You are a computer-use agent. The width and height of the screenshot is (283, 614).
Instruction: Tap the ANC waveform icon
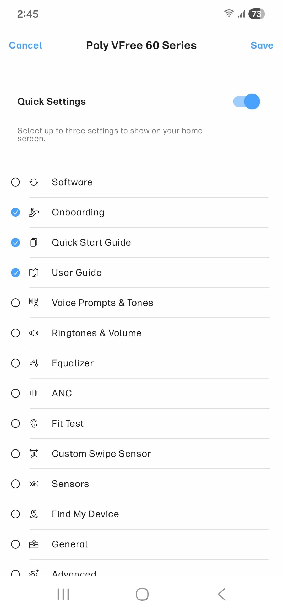coord(34,393)
